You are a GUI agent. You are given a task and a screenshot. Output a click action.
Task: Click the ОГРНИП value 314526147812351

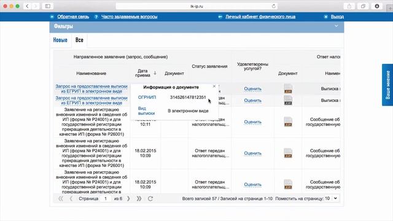(x=188, y=97)
